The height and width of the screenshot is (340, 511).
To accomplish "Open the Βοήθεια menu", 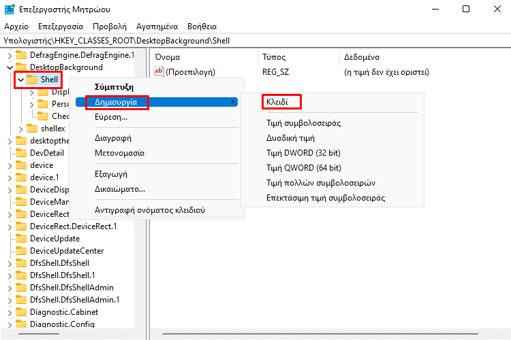I will [202, 27].
